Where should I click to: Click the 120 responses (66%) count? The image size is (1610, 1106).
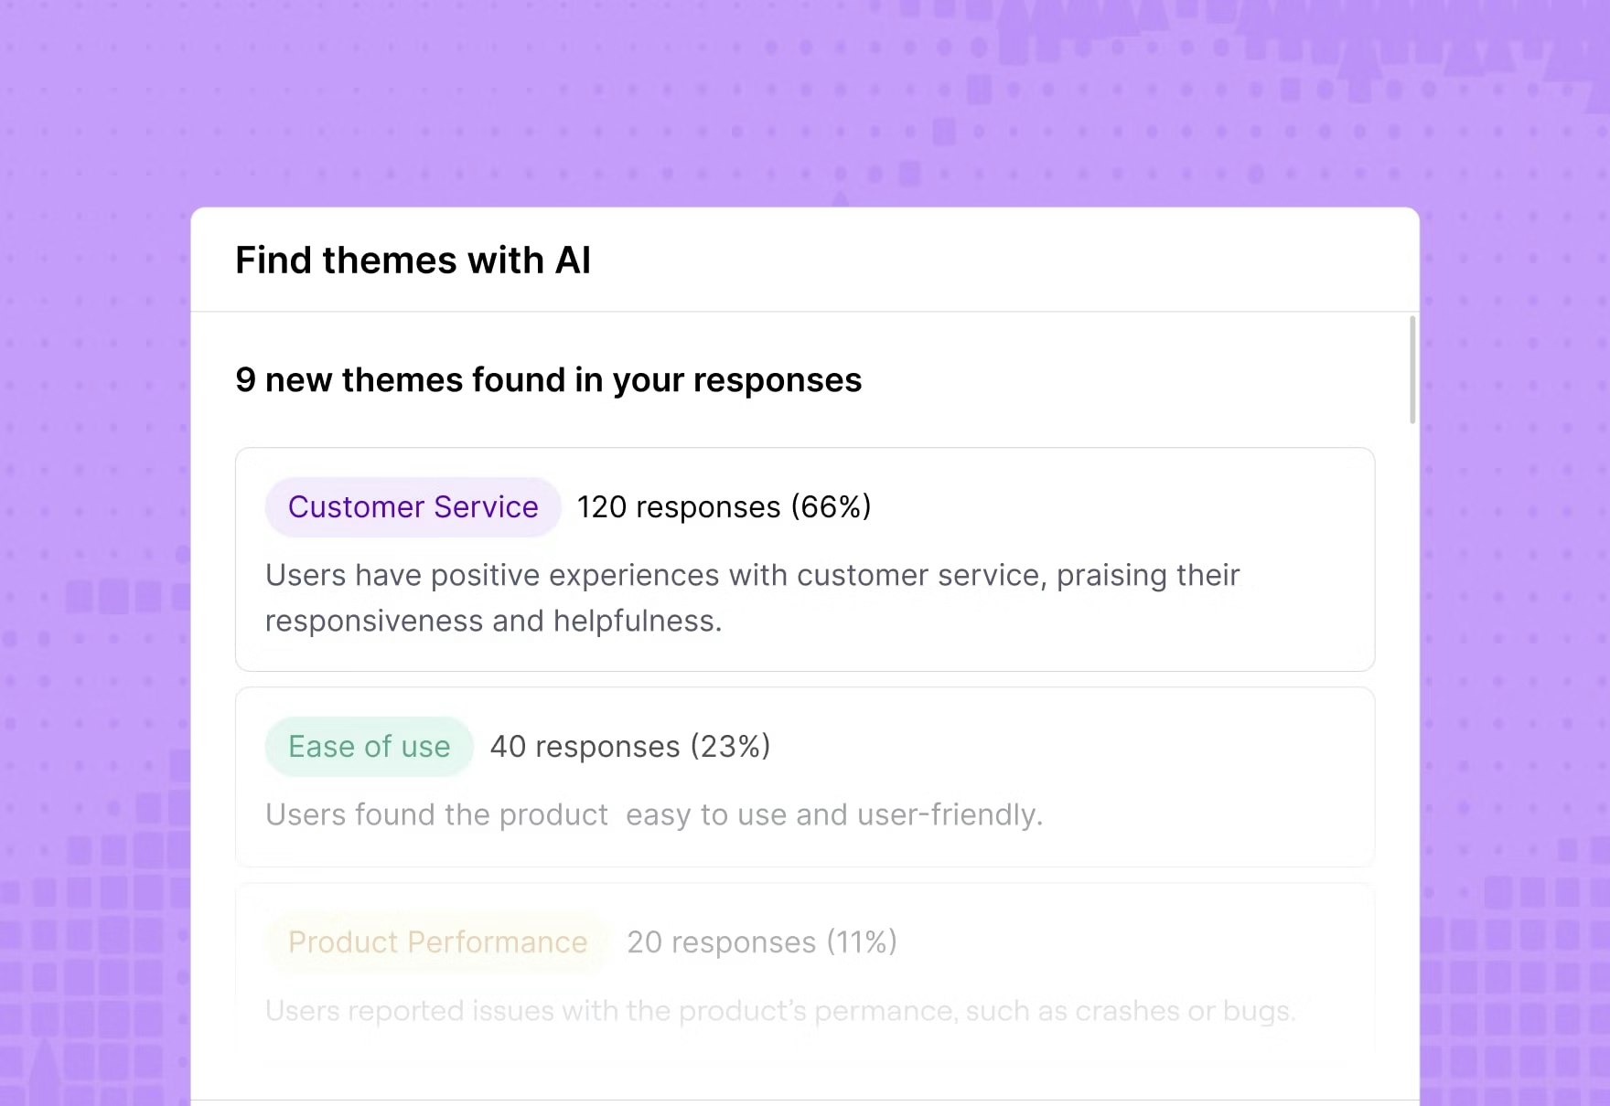[724, 506]
